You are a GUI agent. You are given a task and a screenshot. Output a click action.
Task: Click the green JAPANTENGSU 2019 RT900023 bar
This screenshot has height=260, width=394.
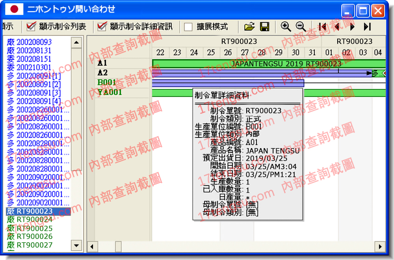(268, 63)
